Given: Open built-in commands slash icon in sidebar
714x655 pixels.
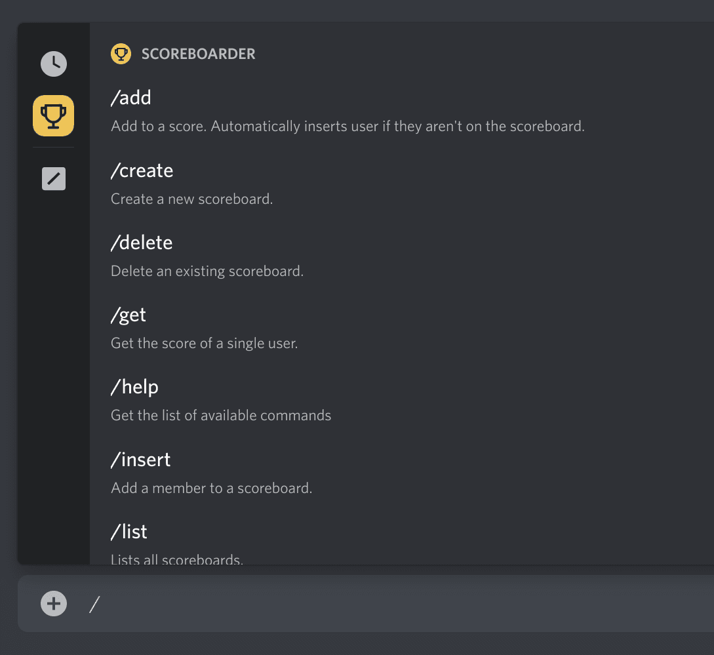Looking at the screenshot, I should pyautogui.click(x=54, y=178).
